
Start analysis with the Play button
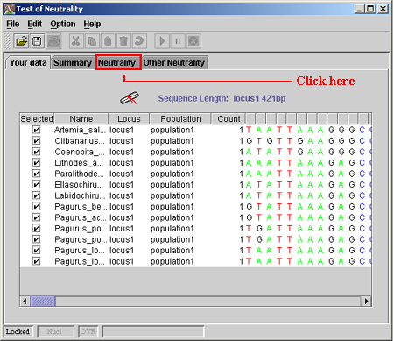162,41
